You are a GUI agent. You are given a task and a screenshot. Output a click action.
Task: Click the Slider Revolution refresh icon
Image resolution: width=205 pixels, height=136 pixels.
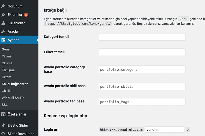(3, 134)
